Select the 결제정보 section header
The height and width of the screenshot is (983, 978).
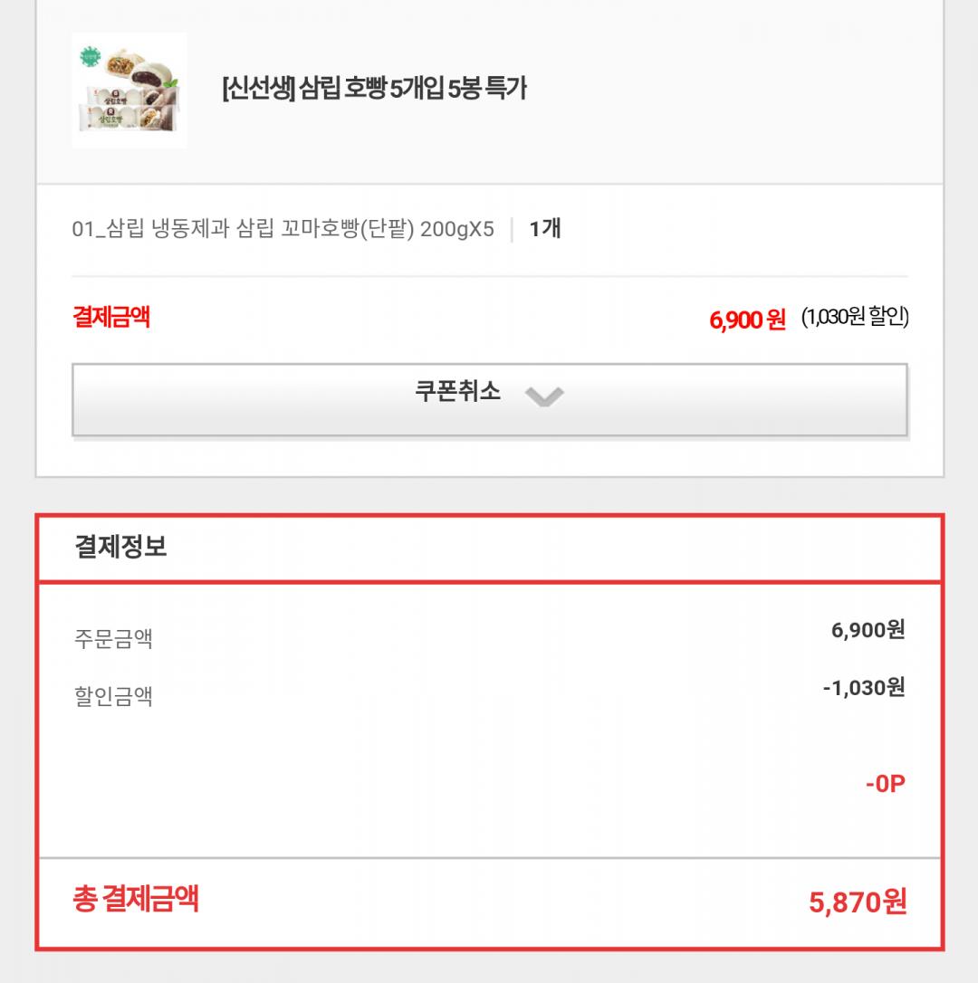120,547
